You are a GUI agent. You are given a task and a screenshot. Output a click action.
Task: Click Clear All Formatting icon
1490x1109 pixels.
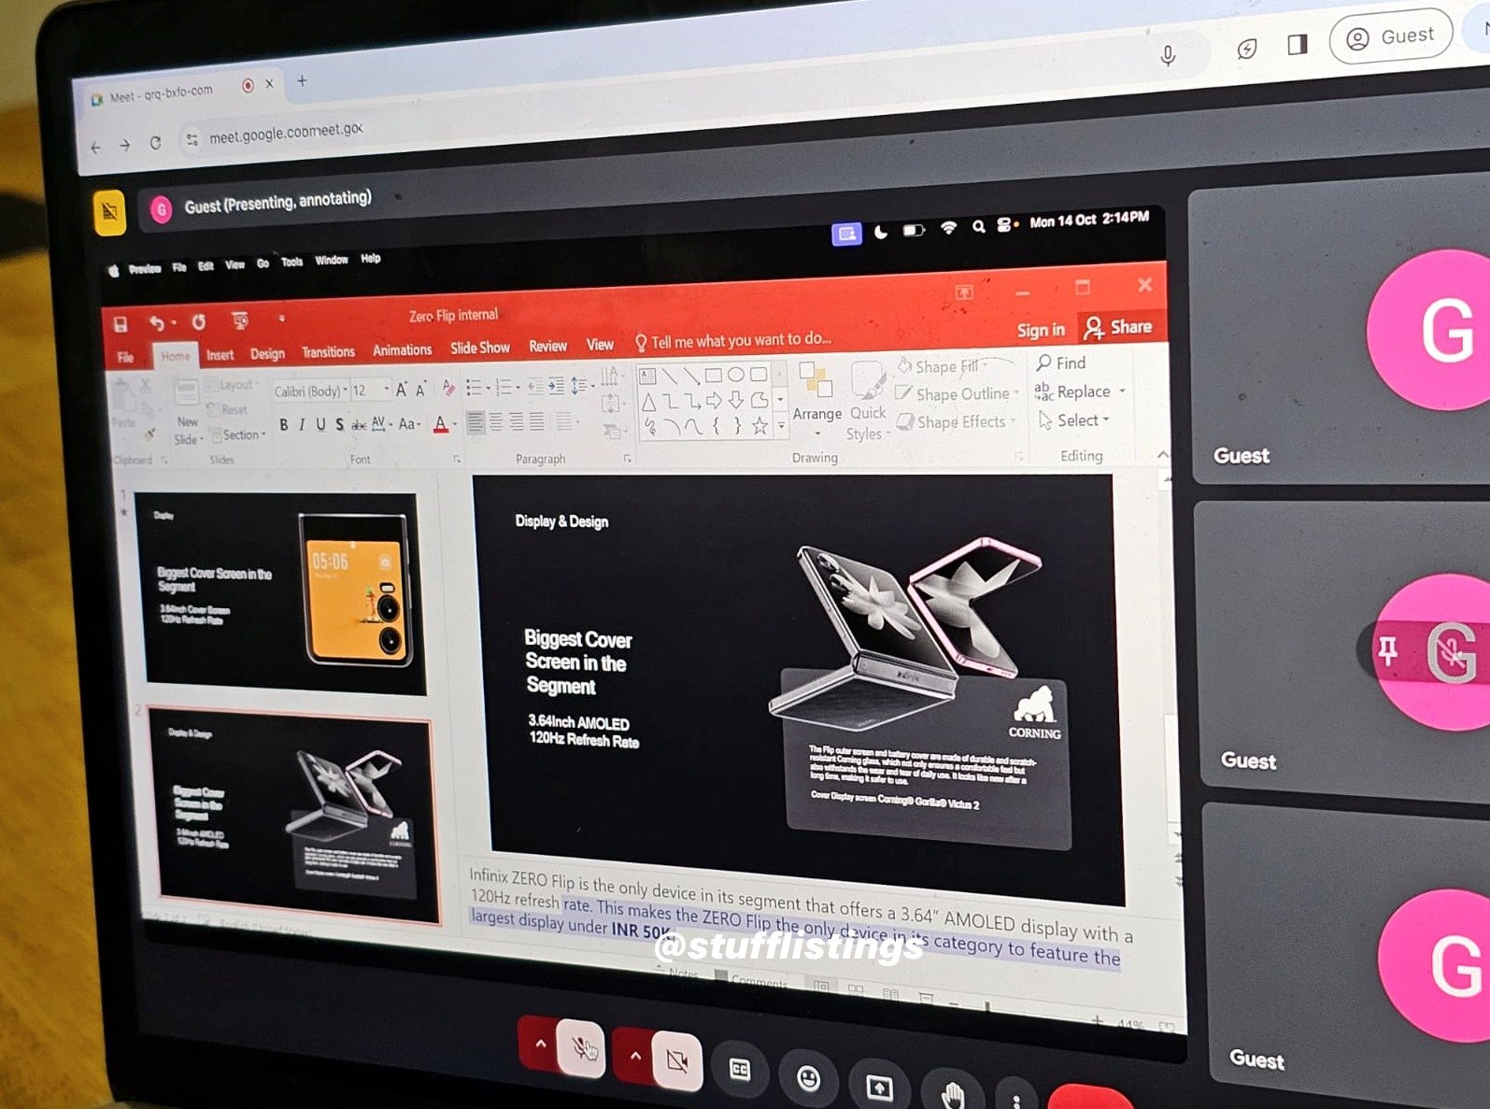[x=448, y=388]
